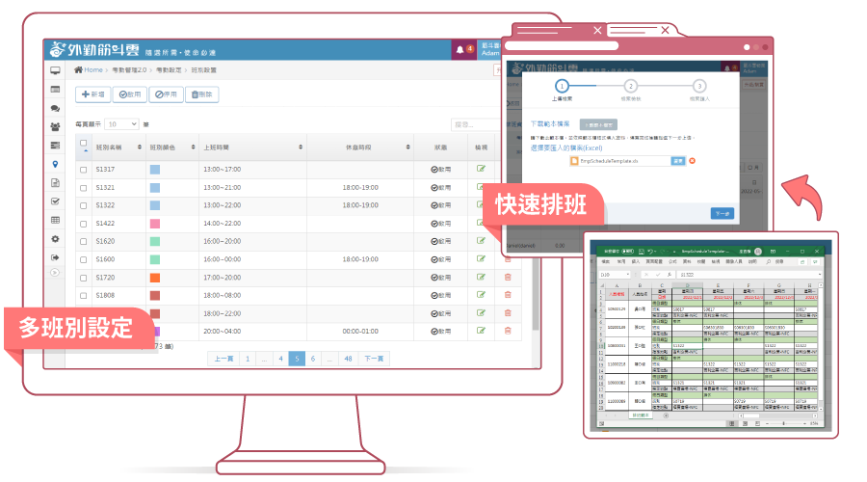Click step 2 circle in the upload wizard
Screen dimensions: 867x482
pos(630,87)
